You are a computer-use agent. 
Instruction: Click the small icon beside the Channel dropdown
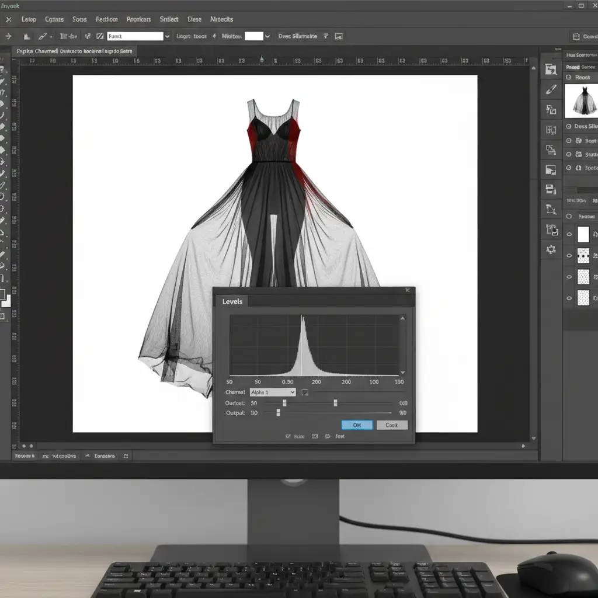click(304, 392)
